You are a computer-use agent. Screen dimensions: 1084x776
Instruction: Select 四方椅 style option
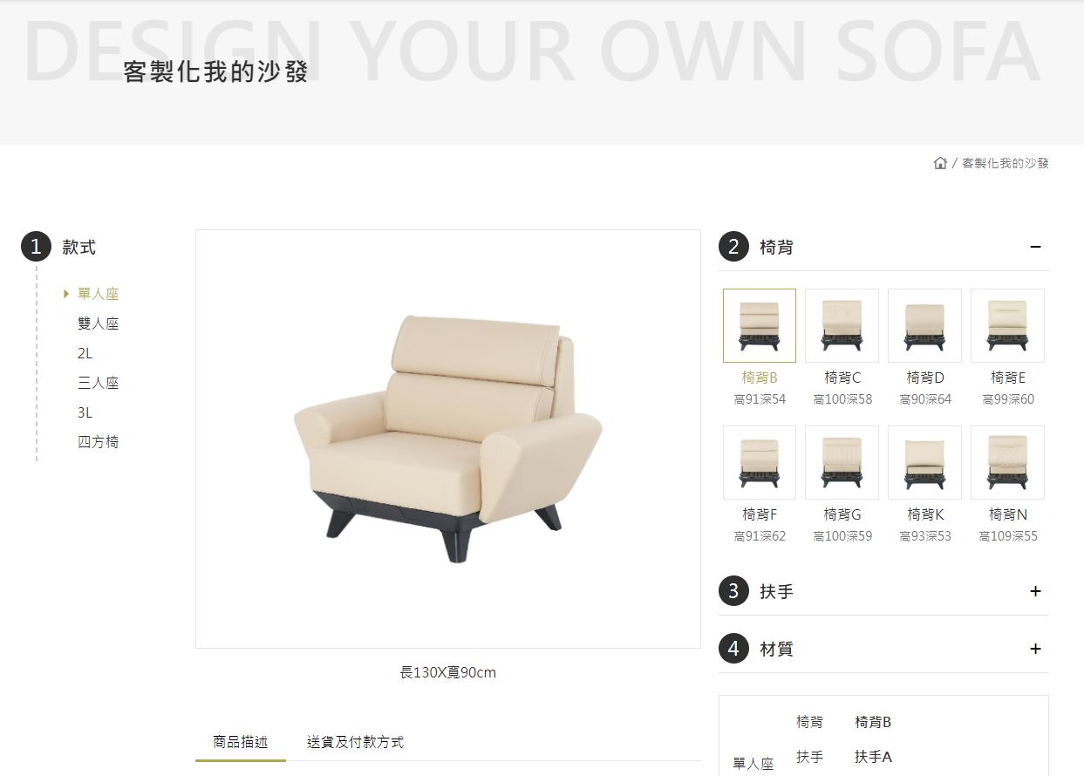tap(98, 442)
